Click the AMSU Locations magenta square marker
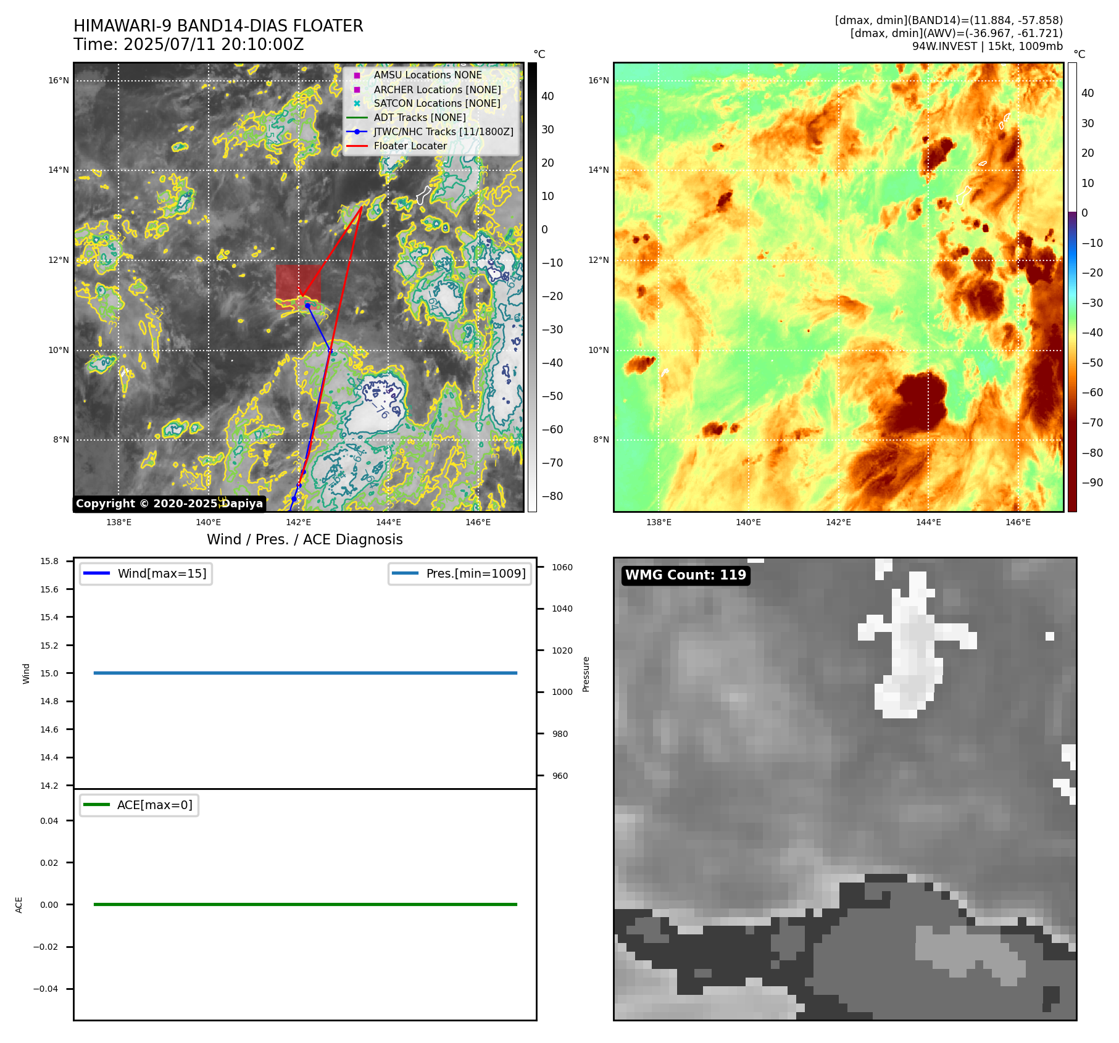1119x1043 pixels. [x=357, y=75]
